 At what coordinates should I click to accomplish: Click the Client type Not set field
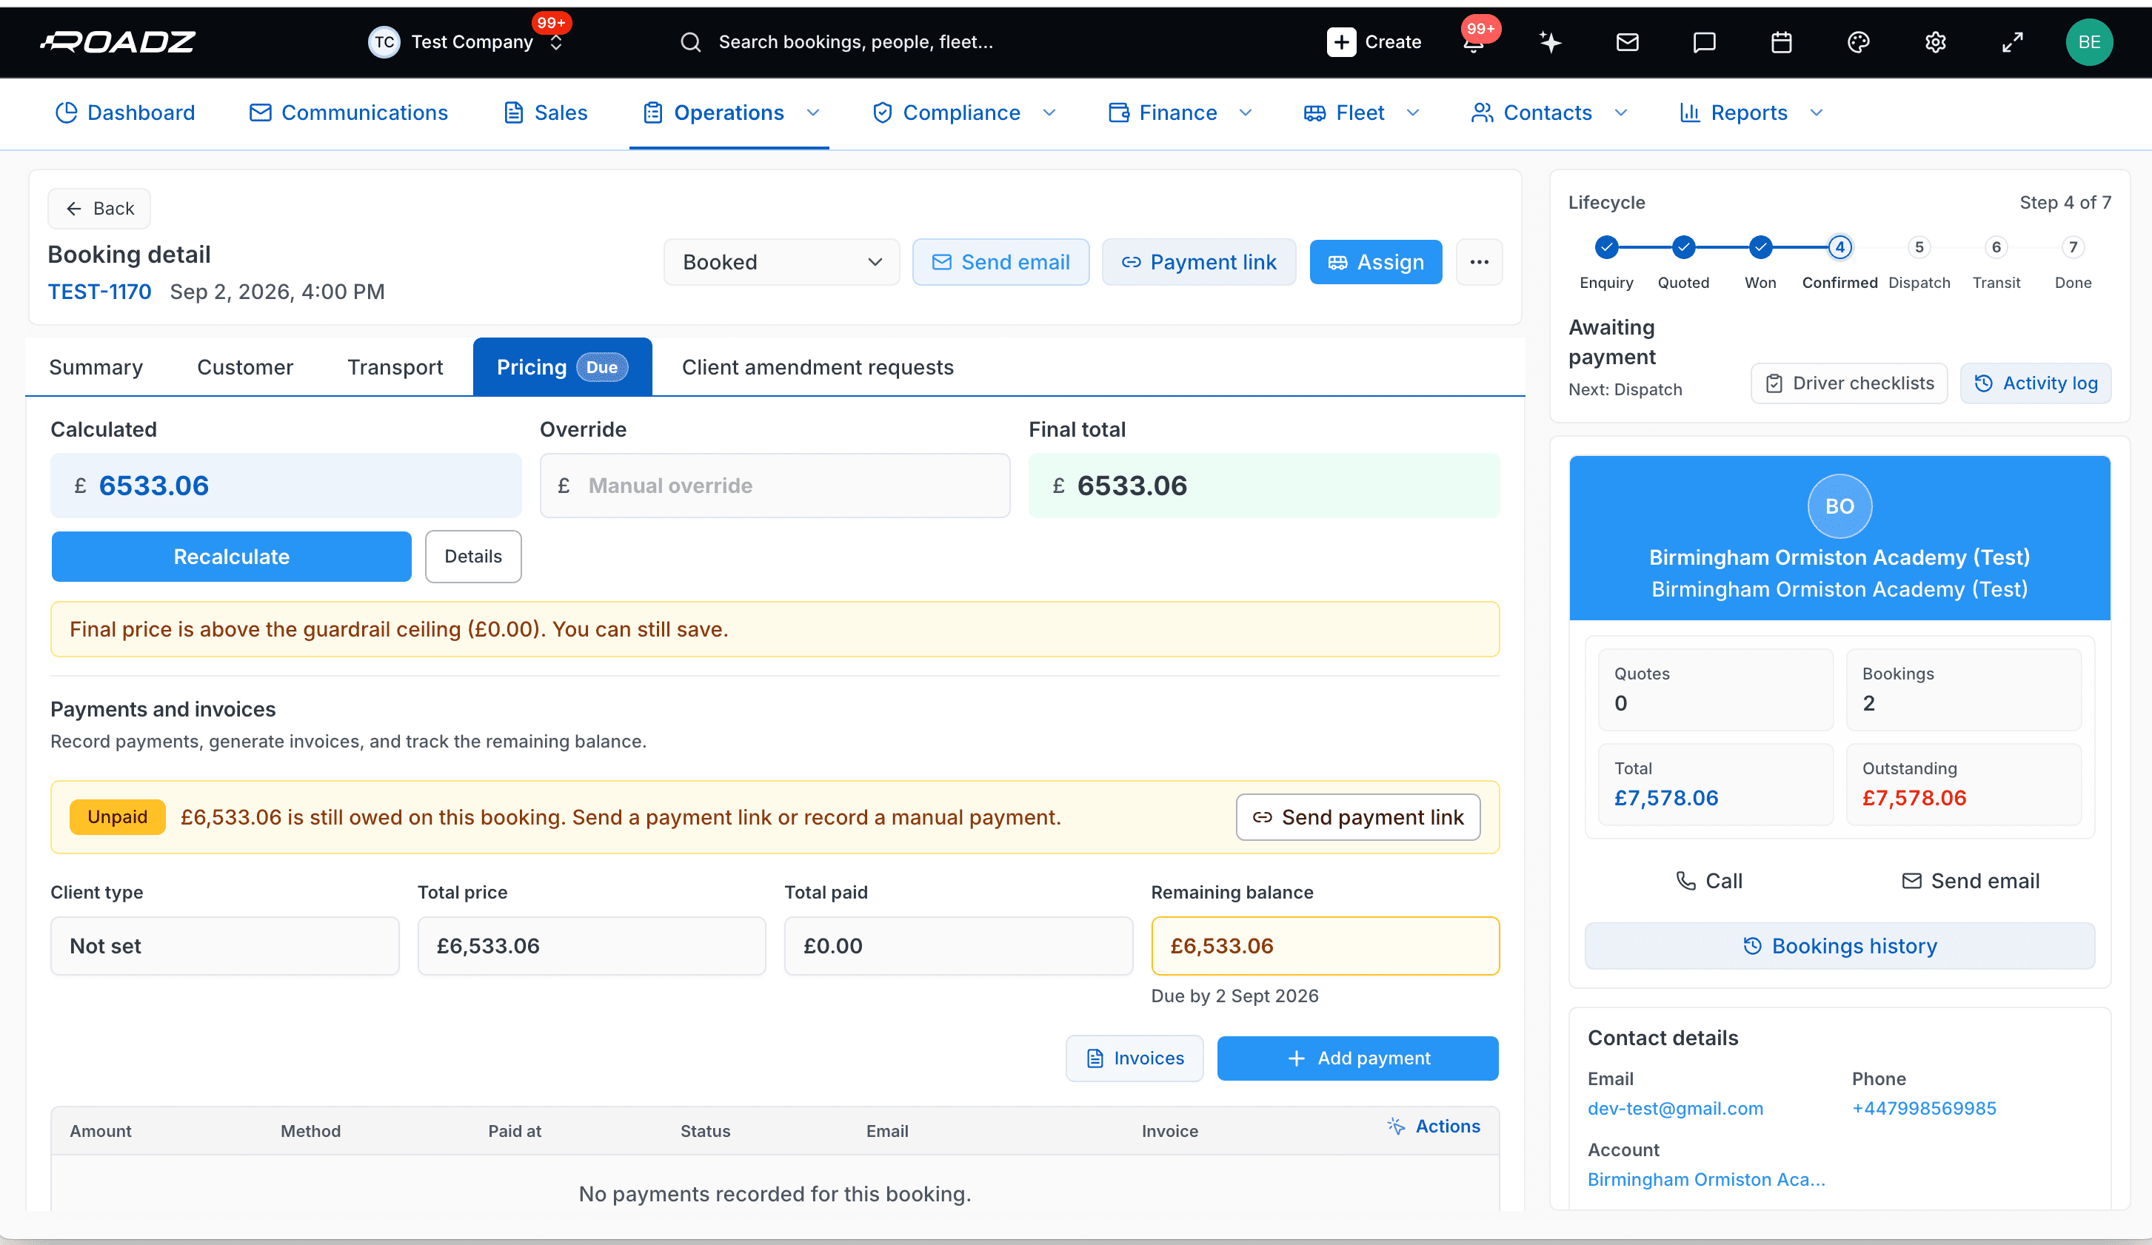pos(224,945)
